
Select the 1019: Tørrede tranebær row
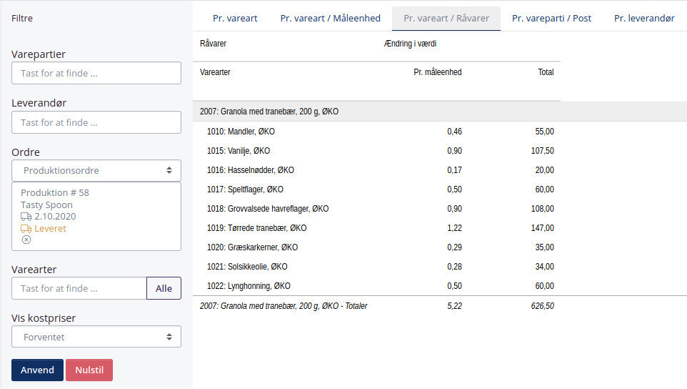(256, 228)
